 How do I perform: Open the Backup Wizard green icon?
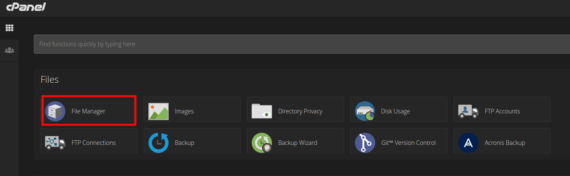click(262, 143)
